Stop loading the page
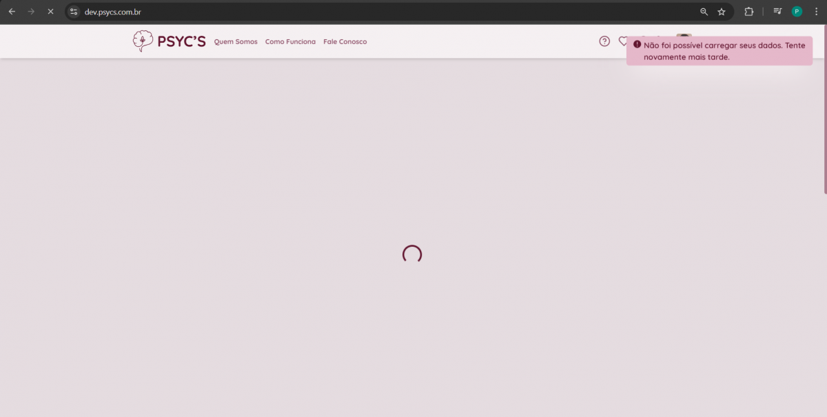827x417 pixels. click(50, 12)
